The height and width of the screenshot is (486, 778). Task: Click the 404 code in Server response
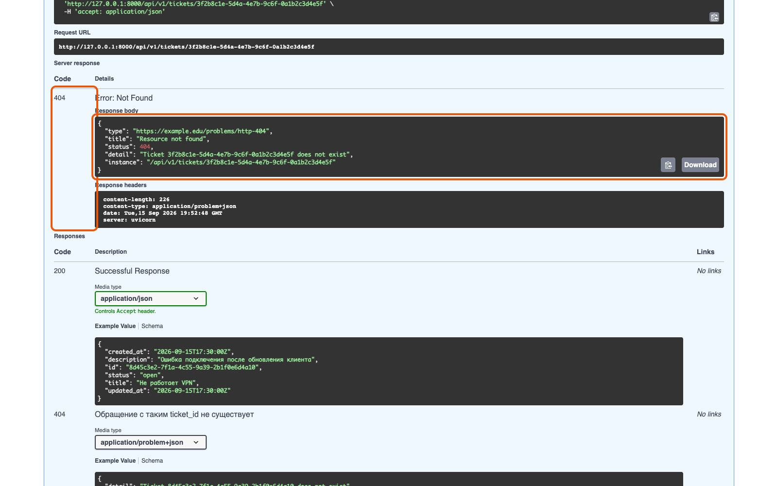point(59,98)
